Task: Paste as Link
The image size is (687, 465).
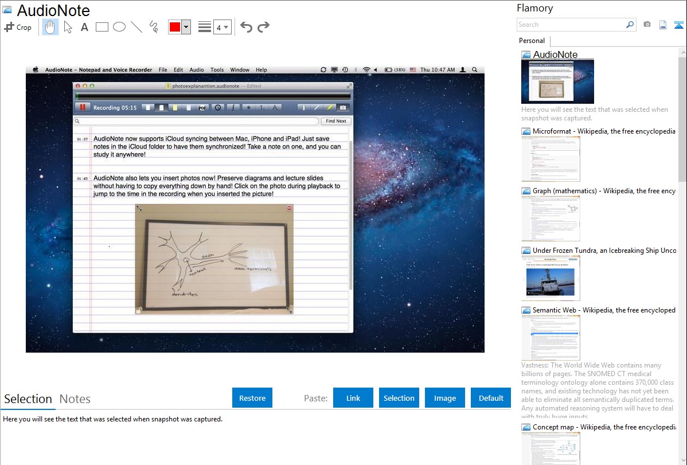Action: pyautogui.click(x=353, y=398)
